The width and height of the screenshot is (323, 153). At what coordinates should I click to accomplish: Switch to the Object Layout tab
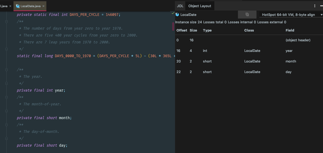tap(200, 6)
